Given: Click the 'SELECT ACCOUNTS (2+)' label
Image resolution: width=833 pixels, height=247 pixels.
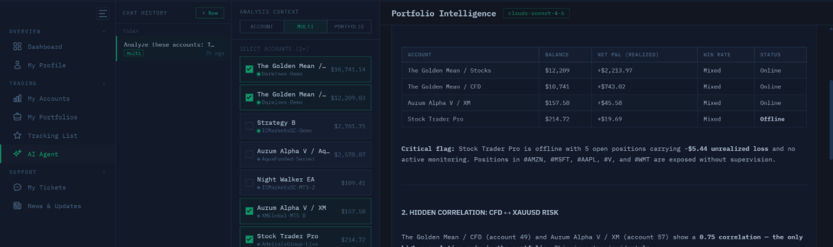Looking at the screenshot, I should (x=274, y=49).
